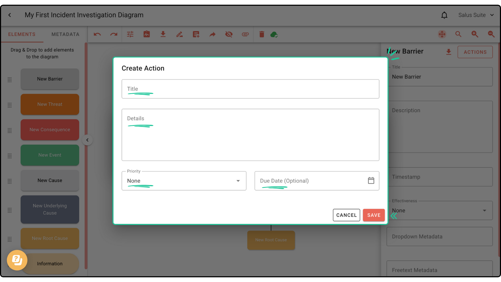
Task: Switch to the Metadata tab
Action: tap(65, 34)
